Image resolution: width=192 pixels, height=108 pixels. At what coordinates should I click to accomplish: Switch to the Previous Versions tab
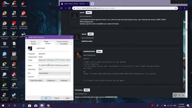point(62,41)
